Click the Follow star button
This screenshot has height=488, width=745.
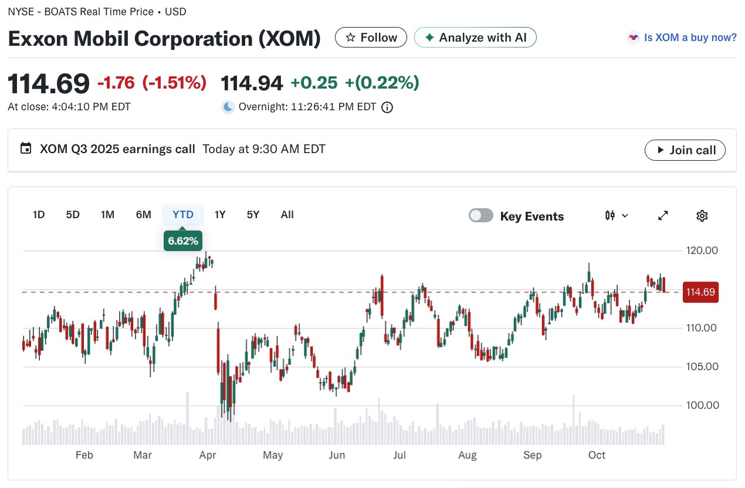pyautogui.click(x=371, y=38)
